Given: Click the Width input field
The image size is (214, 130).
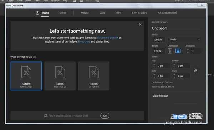Looking at the screenshot, I should tap(159, 39).
